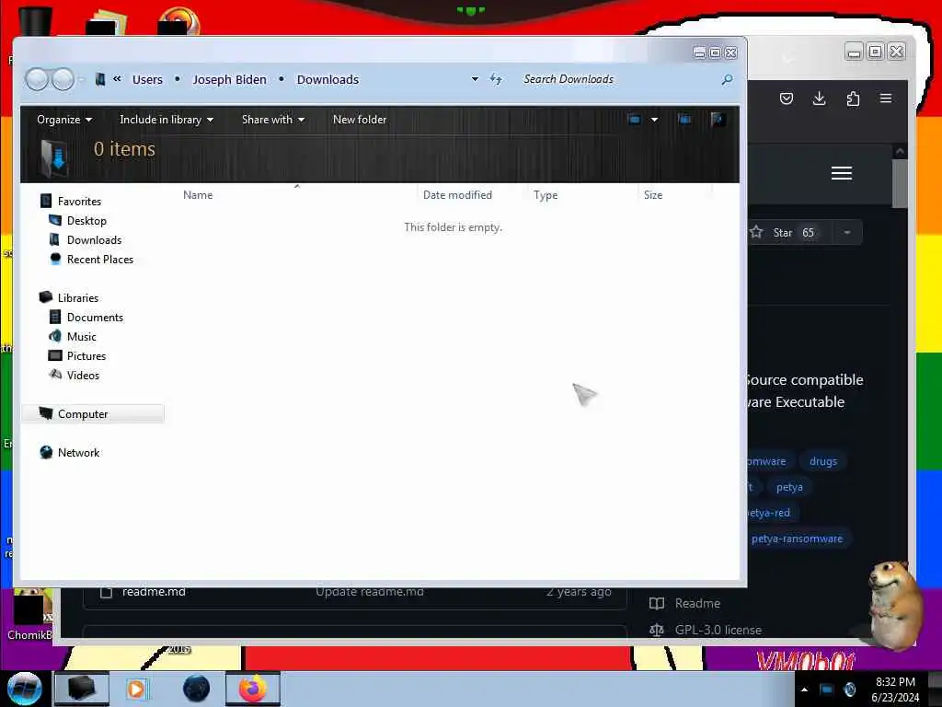Open the Firefox application hamburger menu

tap(886, 99)
